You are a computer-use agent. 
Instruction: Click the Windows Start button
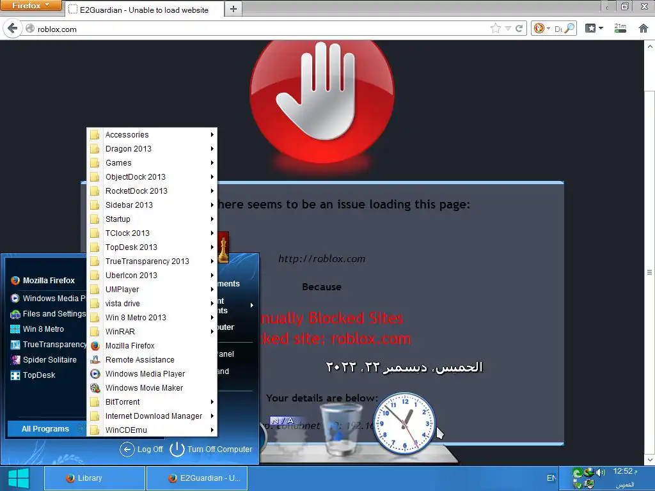click(x=19, y=478)
